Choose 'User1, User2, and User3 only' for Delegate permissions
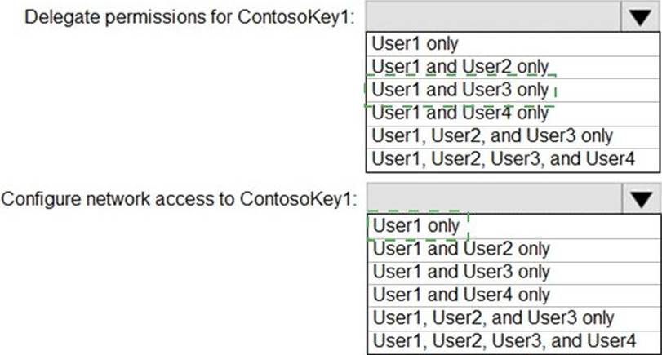Image resolution: width=662 pixels, height=355 pixels. coord(491,135)
